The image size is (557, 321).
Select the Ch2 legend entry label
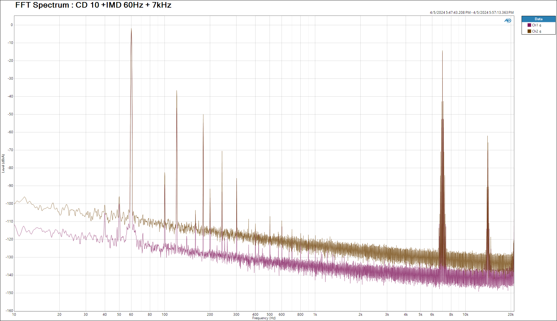[537, 31]
